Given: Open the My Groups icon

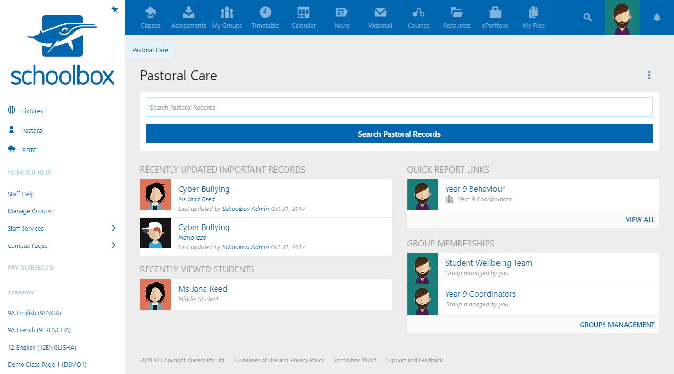Looking at the screenshot, I should point(227,13).
